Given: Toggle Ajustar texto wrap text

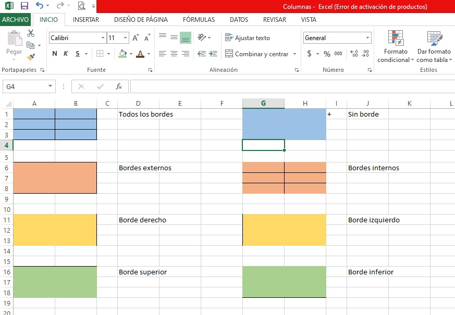Looking at the screenshot, I should click(x=248, y=38).
